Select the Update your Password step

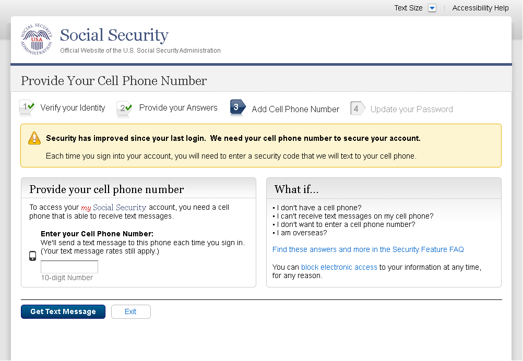coord(411,109)
